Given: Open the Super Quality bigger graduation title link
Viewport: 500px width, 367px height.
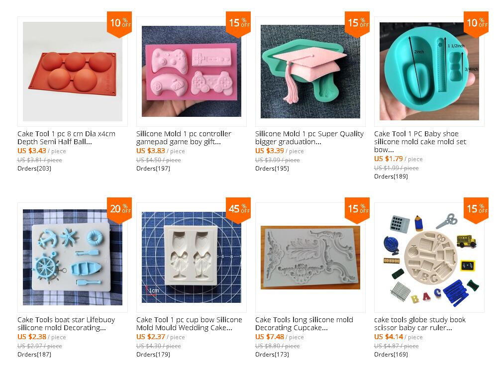Looking at the screenshot, I should pyautogui.click(x=309, y=138).
